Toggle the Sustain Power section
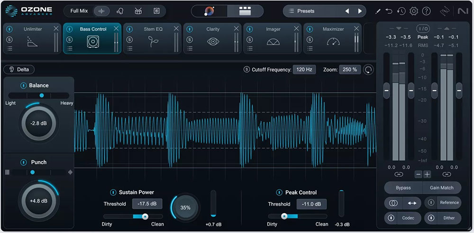This screenshot has width=474, height=233. (113, 192)
